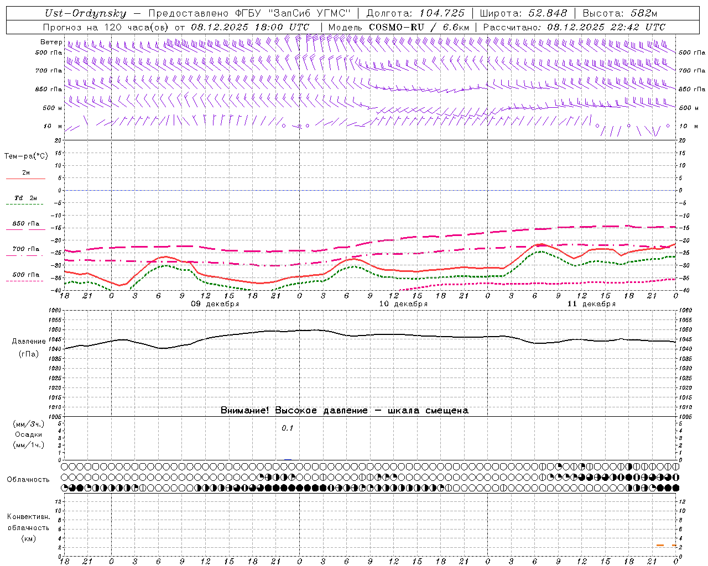
Task: Click the 'Осадки' precipitation label
Action: click(x=29, y=434)
